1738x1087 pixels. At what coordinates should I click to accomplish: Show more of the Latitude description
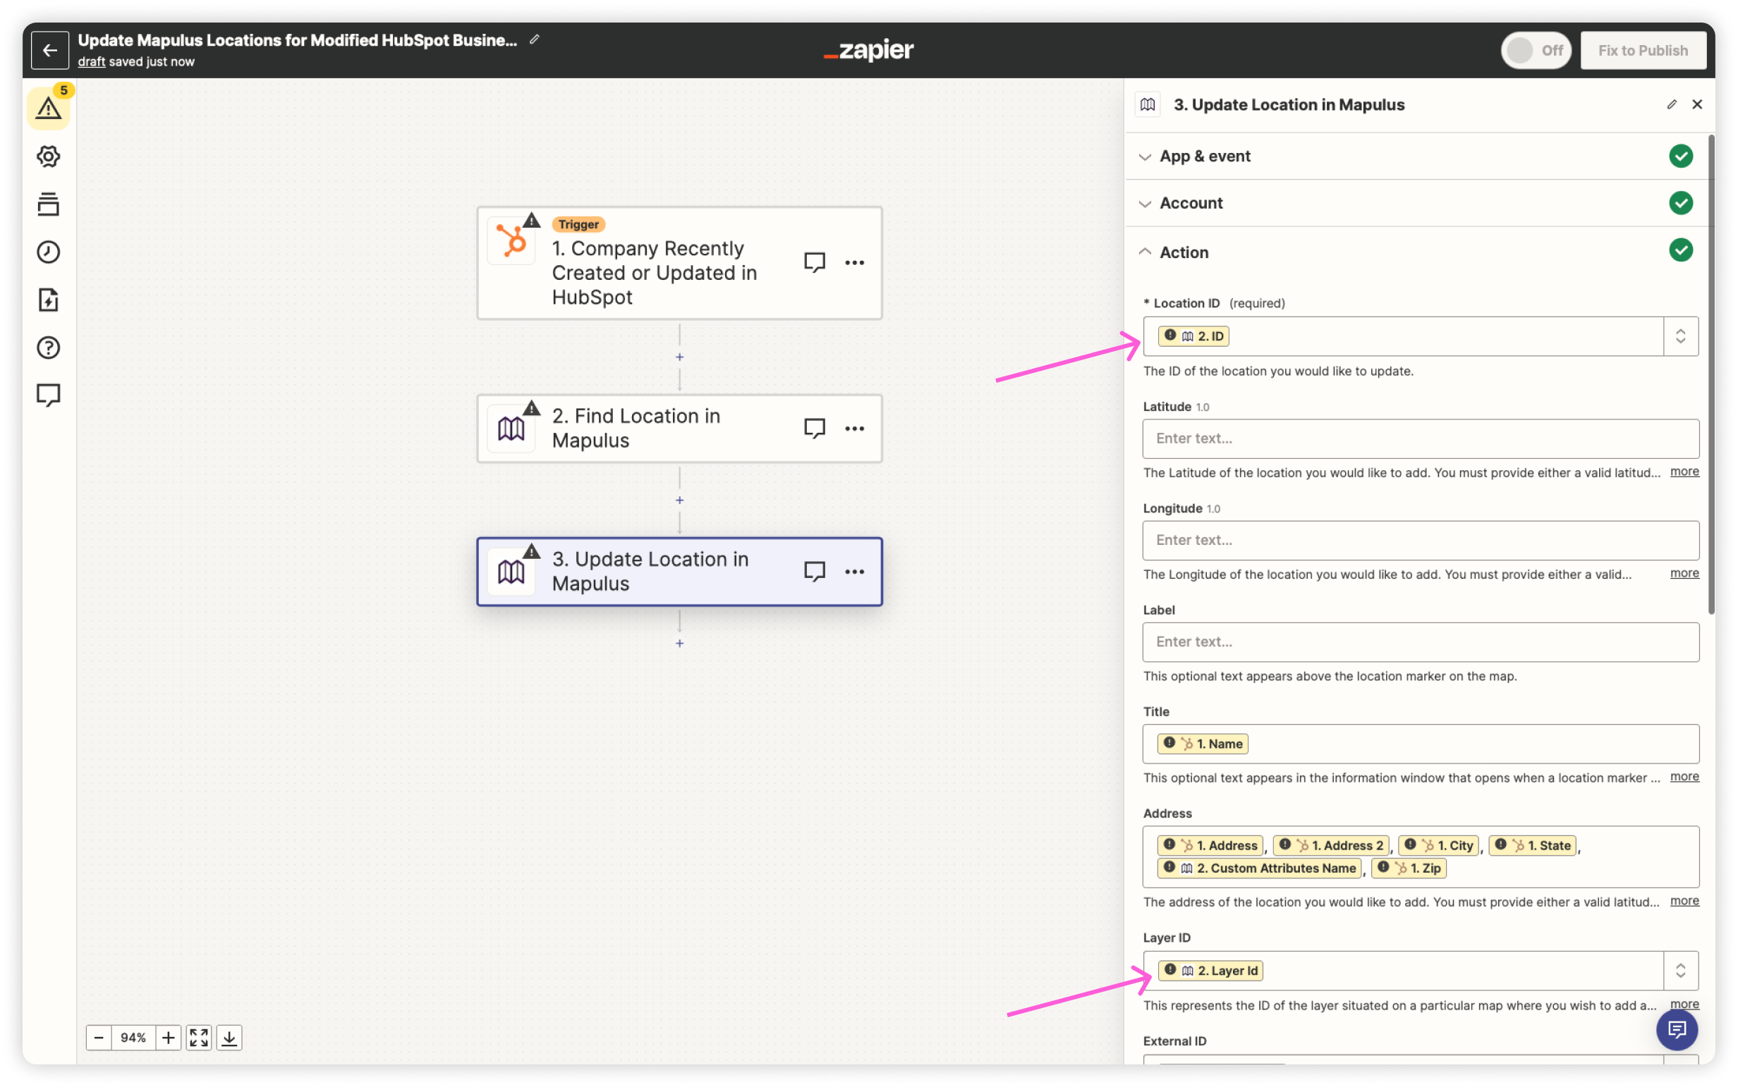(1684, 472)
